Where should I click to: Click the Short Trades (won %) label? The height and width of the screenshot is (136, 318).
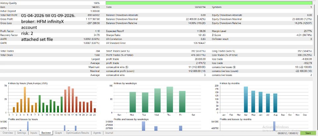click(118, 51)
